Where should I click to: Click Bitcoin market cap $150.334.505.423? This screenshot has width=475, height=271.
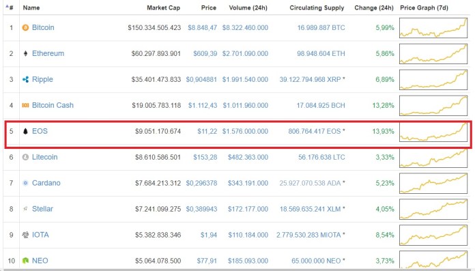coord(154,28)
